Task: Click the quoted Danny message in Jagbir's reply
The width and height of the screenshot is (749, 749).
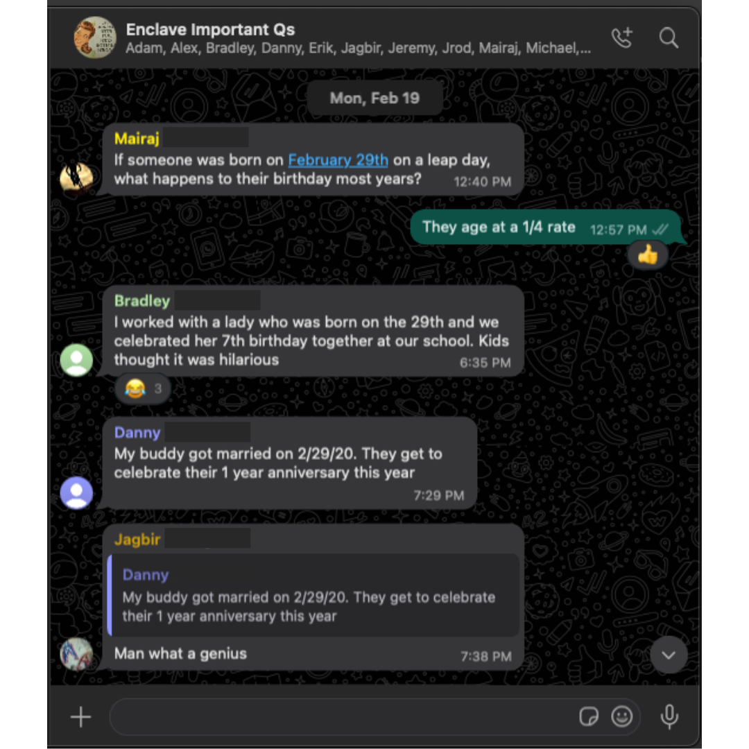Action: [313, 595]
